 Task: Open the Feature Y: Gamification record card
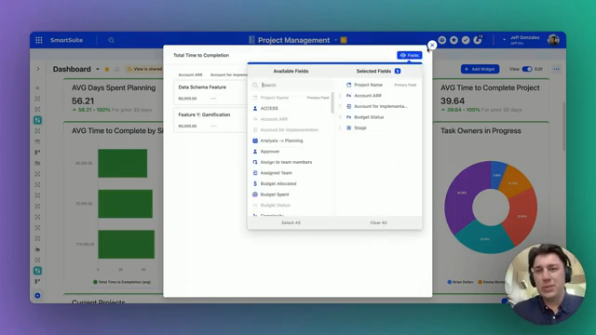coord(211,120)
